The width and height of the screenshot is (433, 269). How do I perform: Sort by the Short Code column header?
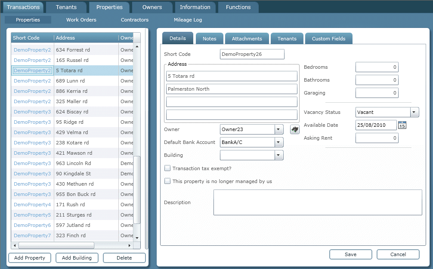coord(33,38)
